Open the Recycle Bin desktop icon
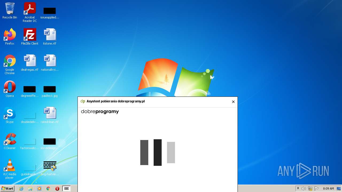The width and height of the screenshot is (342, 192). (10, 11)
